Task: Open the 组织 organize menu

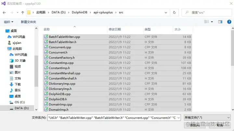Action: [8, 22]
